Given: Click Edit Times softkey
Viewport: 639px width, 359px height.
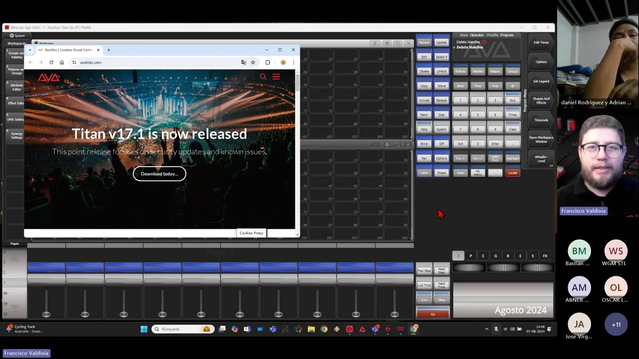Looking at the screenshot, I should [541, 42].
